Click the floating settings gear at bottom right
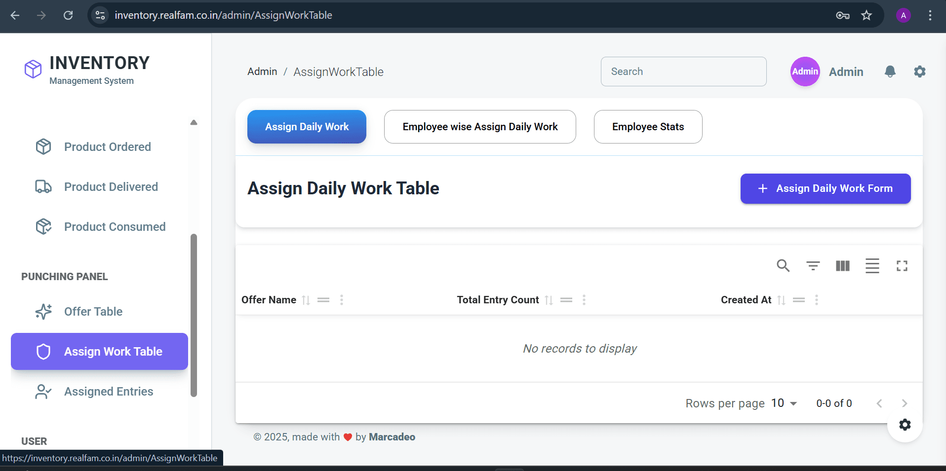Screen dimensions: 946x471 905,425
